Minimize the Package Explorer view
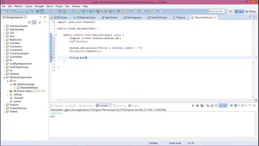 (40, 17)
